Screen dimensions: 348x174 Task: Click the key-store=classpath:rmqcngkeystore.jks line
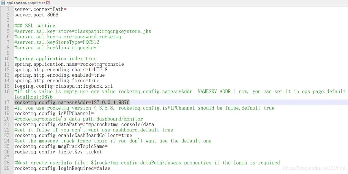click(82, 31)
